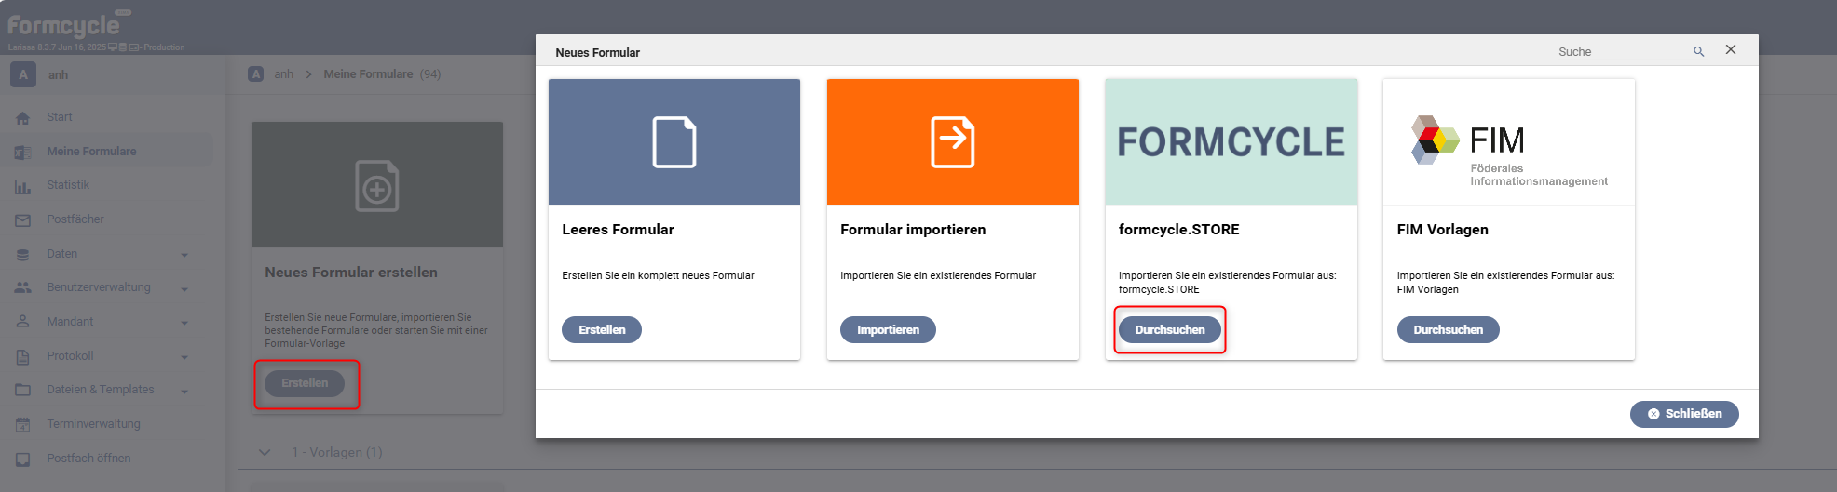Open Meine Formulare in sidebar
This screenshot has width=1837, height=492.
point(91,152)
